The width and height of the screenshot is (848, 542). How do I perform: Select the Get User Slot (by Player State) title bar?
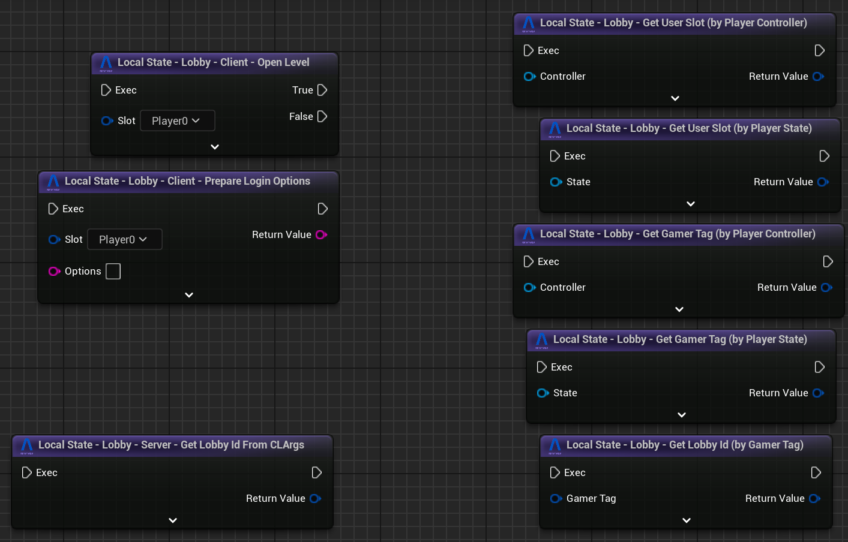(x=688, y=128)
